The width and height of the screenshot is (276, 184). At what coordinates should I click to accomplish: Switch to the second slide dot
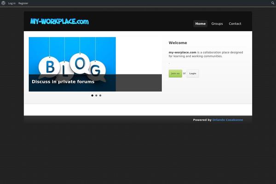click(x=96, y=95)
